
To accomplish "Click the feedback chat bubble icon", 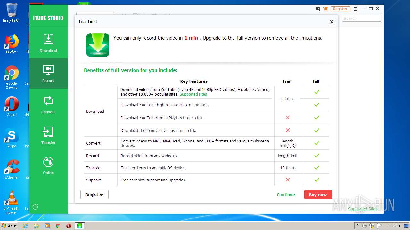I will pyautogui.click(x=318, y=9).
